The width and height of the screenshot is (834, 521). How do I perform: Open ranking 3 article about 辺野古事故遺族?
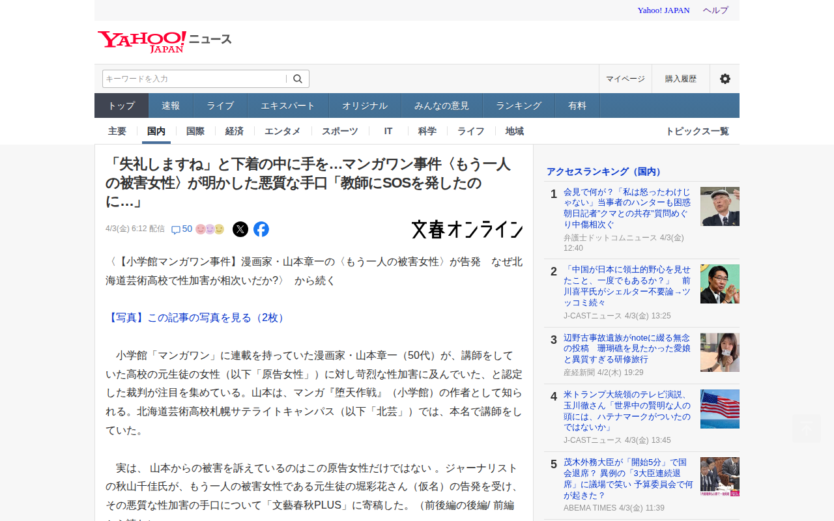click(628, 348)
